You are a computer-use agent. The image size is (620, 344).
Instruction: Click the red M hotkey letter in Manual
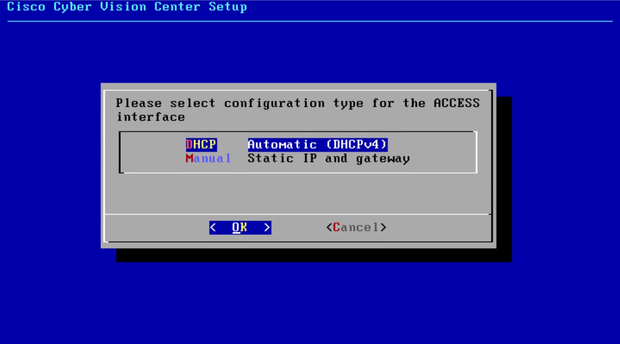point(189,158)
